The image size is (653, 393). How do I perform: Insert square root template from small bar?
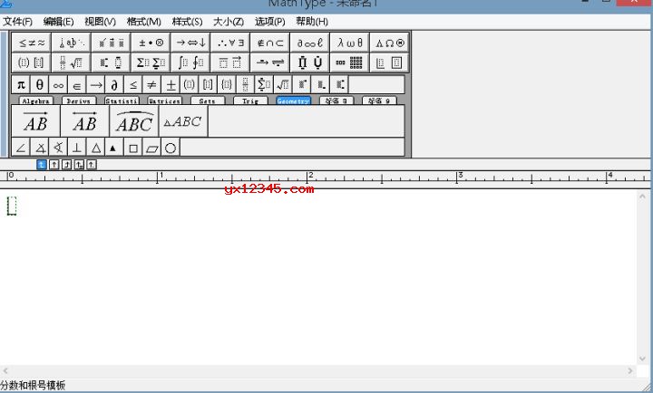coord(283,85)
